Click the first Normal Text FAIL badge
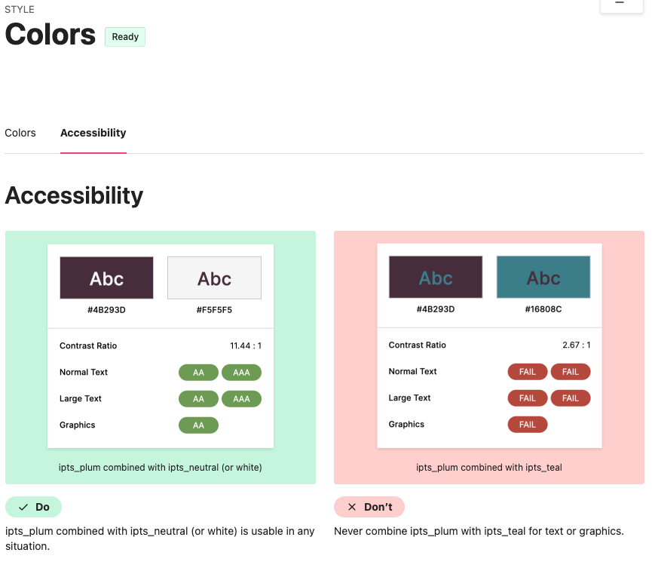Image resolution: width=652 pixels, height=571 pixels. (528, 372)
